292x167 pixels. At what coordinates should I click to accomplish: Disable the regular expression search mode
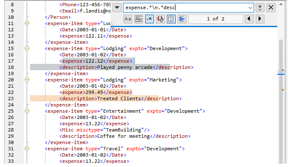pos(150,19)
